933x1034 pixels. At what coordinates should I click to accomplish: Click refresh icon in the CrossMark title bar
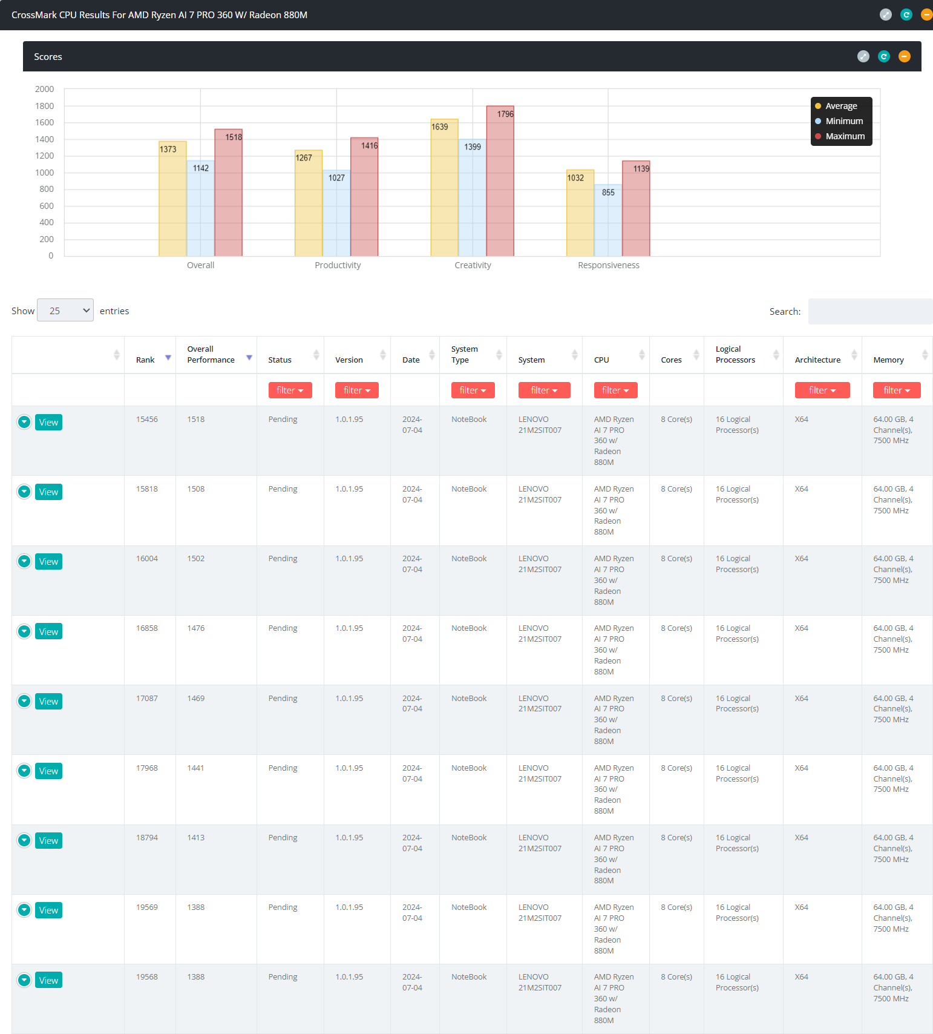(x=906, y=15)
